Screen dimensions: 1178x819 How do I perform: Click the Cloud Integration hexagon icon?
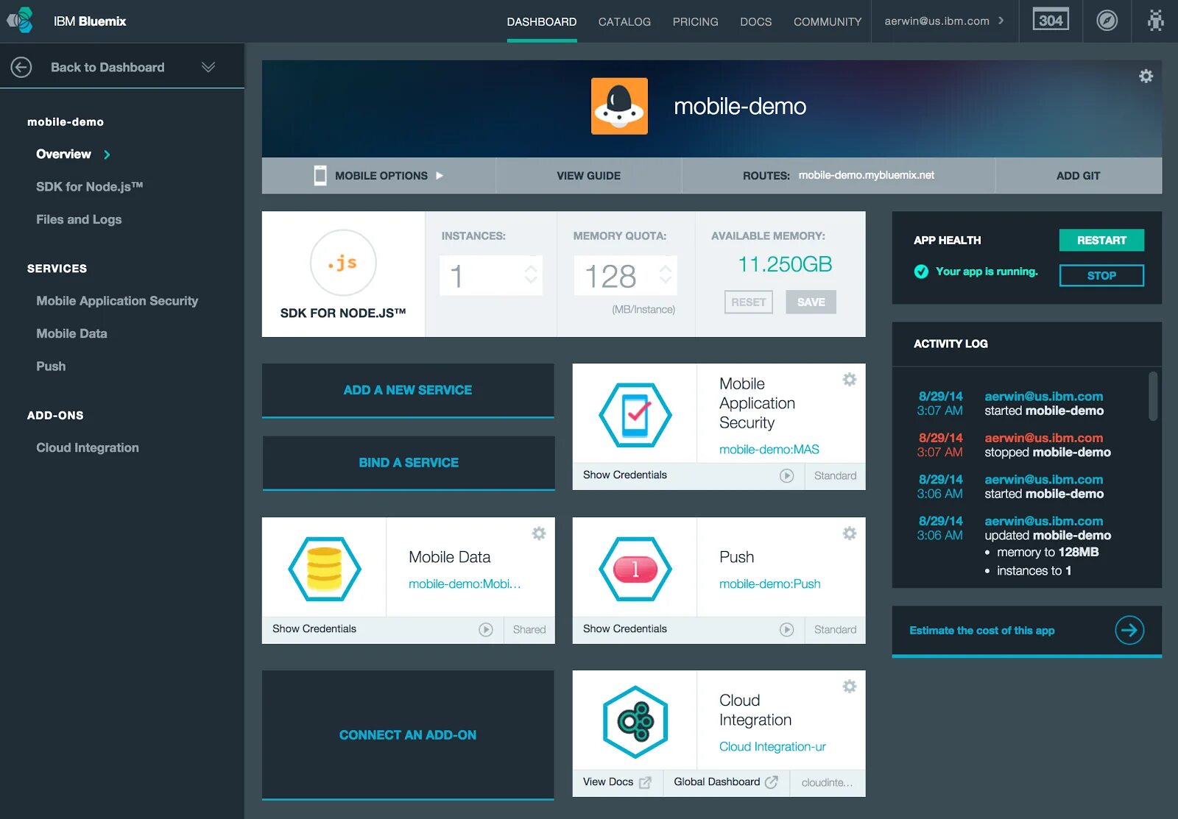pyautogui.click(x=635, y=722)
